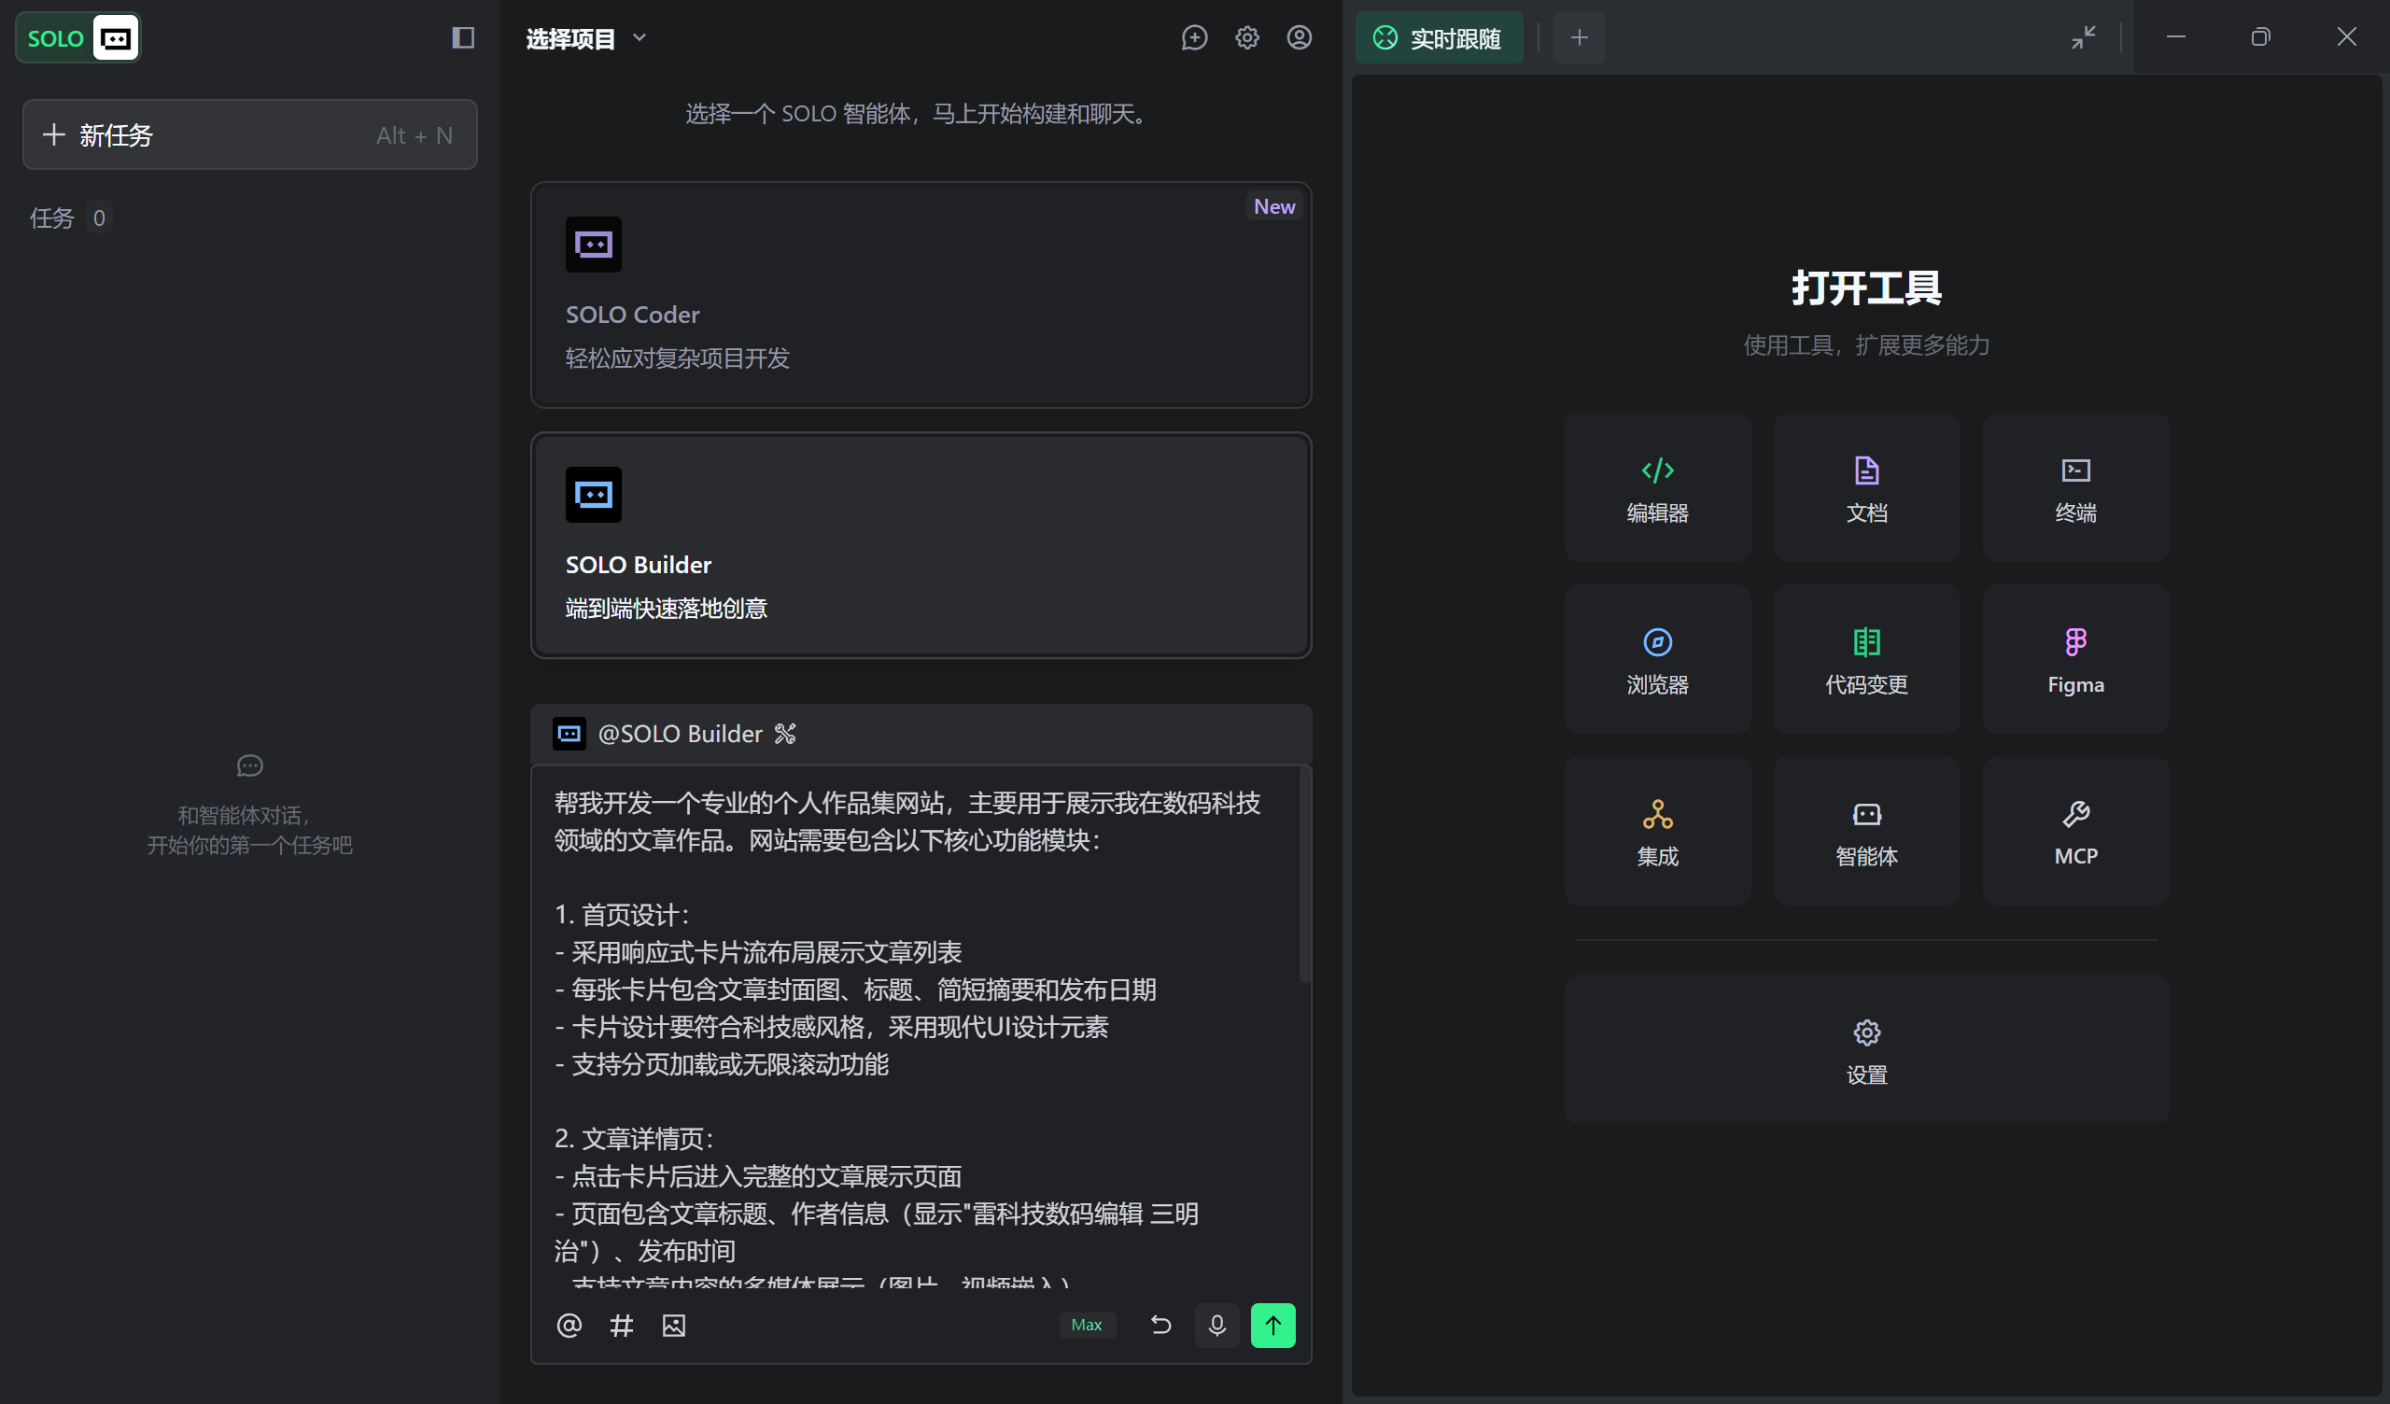Image resolution: width=2390 pixels, height=1404 pixels.
Task: Open a new tab with the plus button
Action: click(1578, 37)
